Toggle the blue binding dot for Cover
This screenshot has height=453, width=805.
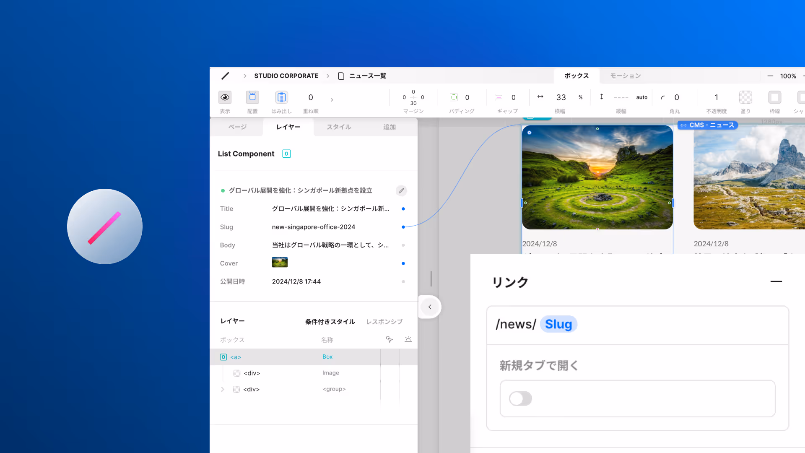[x=403, y=263]
